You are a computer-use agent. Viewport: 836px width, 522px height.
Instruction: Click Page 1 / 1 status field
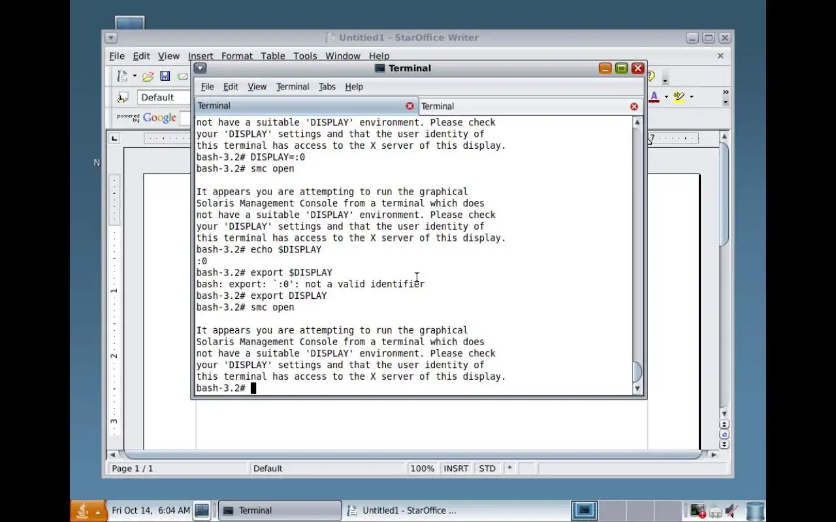point(178,468)
